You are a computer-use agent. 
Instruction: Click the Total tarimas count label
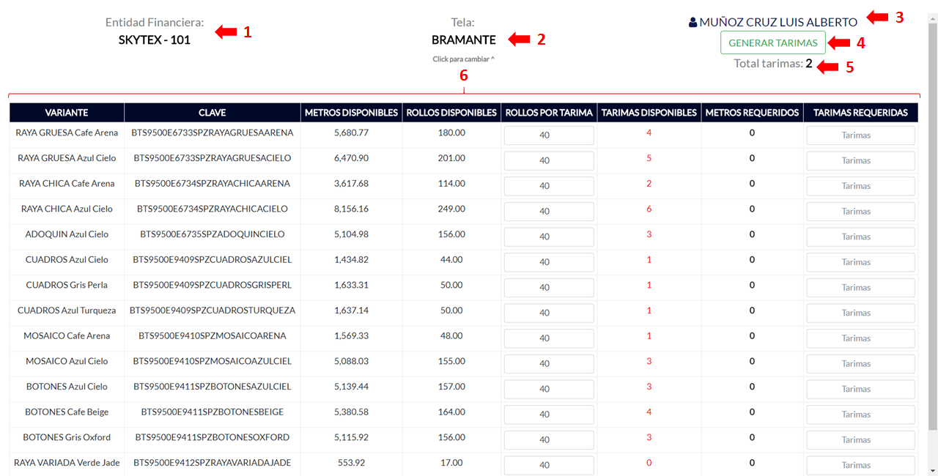[x=773, y=64]
